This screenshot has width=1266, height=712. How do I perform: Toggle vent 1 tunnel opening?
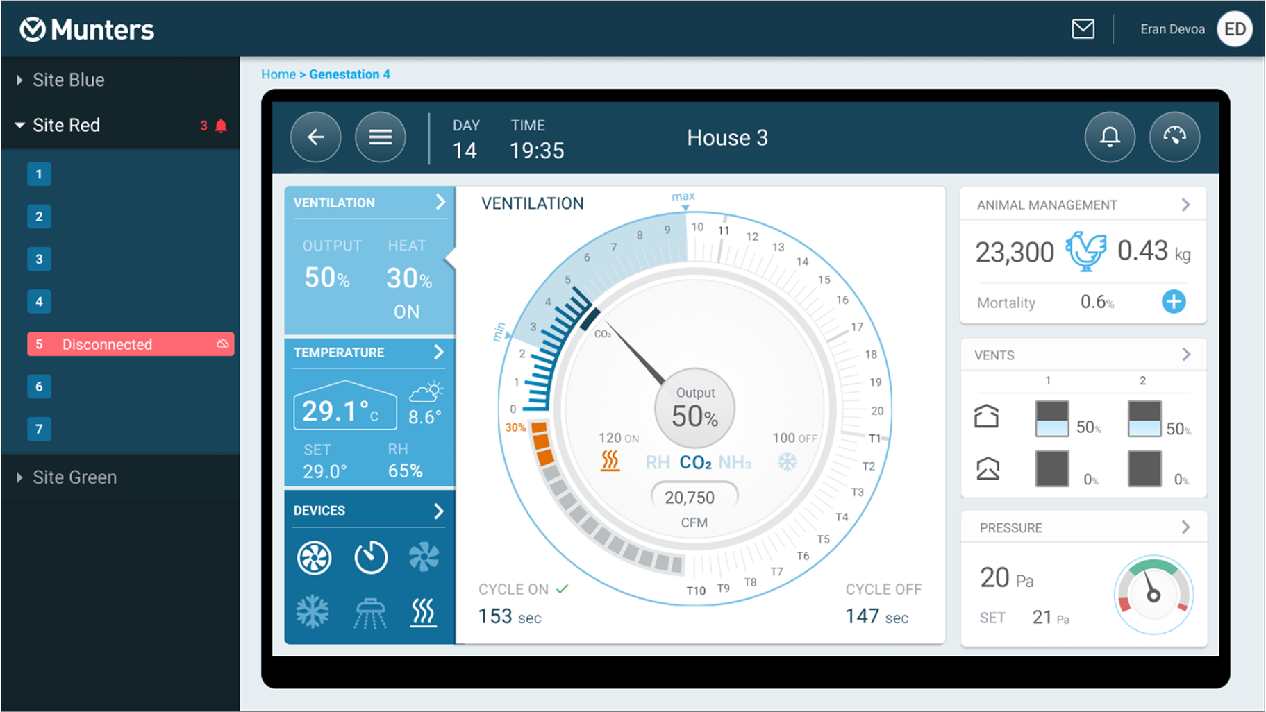tap(1051, 468)
